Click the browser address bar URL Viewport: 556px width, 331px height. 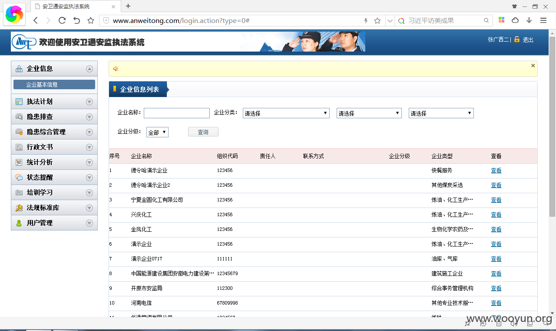[181, 20]
